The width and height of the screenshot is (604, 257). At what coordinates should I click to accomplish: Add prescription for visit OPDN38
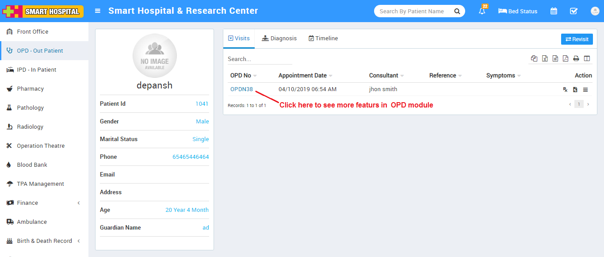(x=565, y=90)
